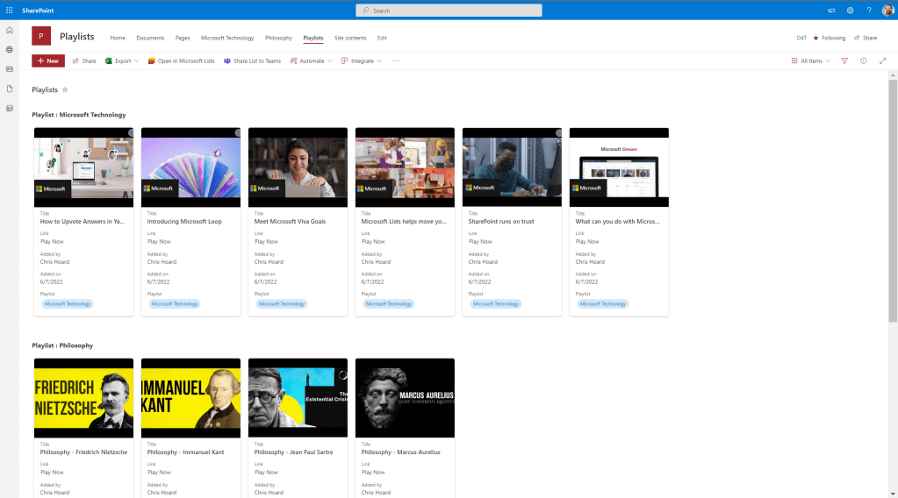
Task: Click in the SharePoint search box
Action: (449, 11)
